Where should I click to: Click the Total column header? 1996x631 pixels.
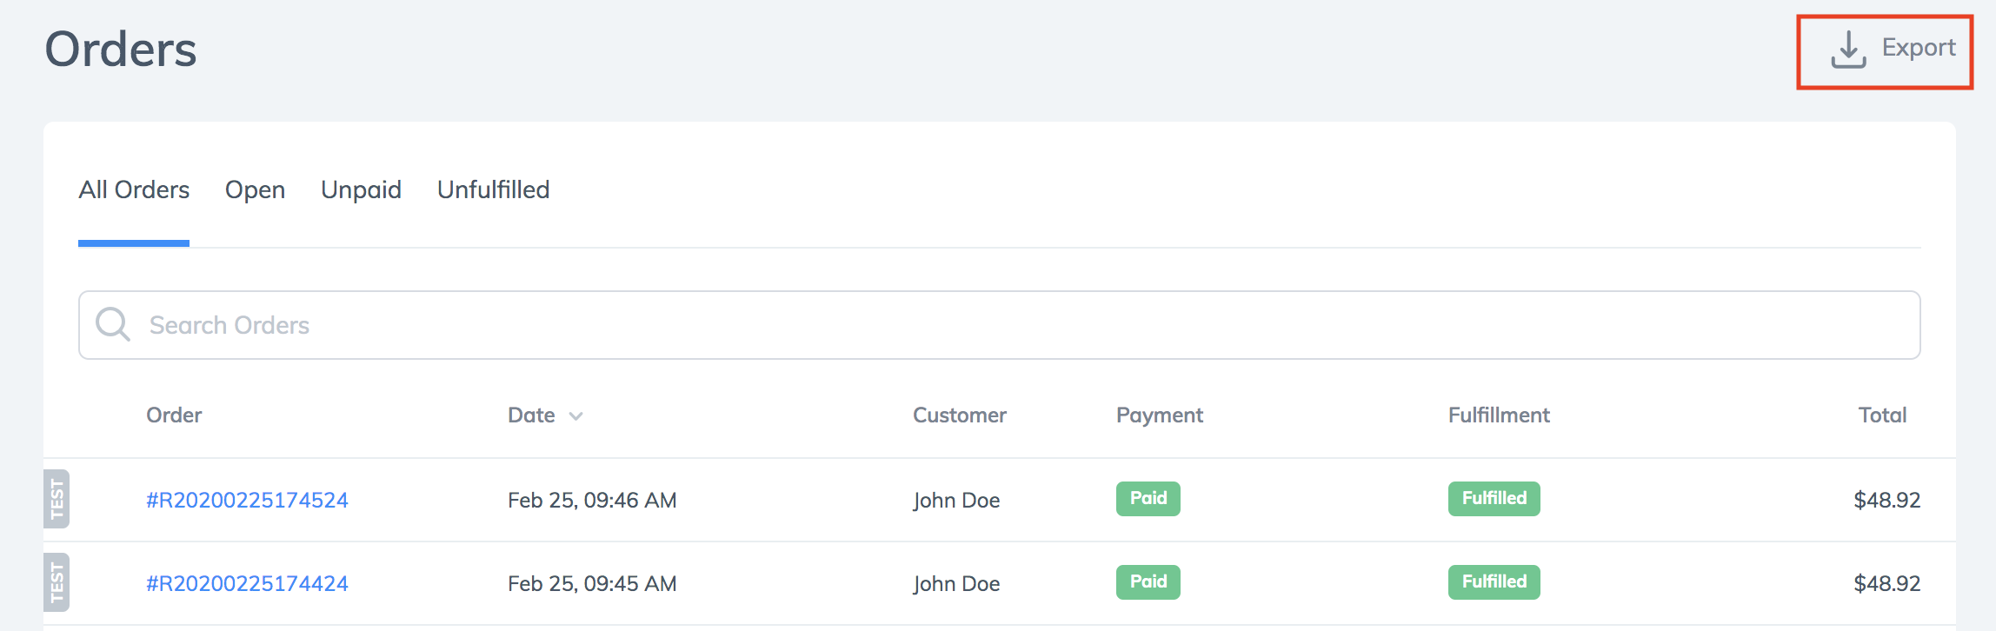click(x=1882, y=415)
